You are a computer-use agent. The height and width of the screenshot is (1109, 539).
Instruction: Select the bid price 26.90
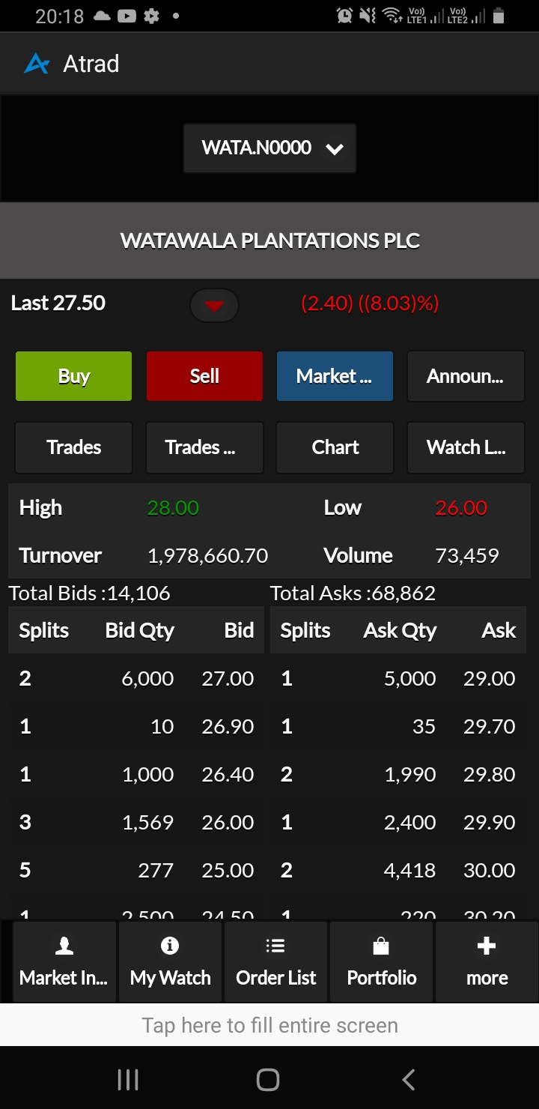point(228,726)
